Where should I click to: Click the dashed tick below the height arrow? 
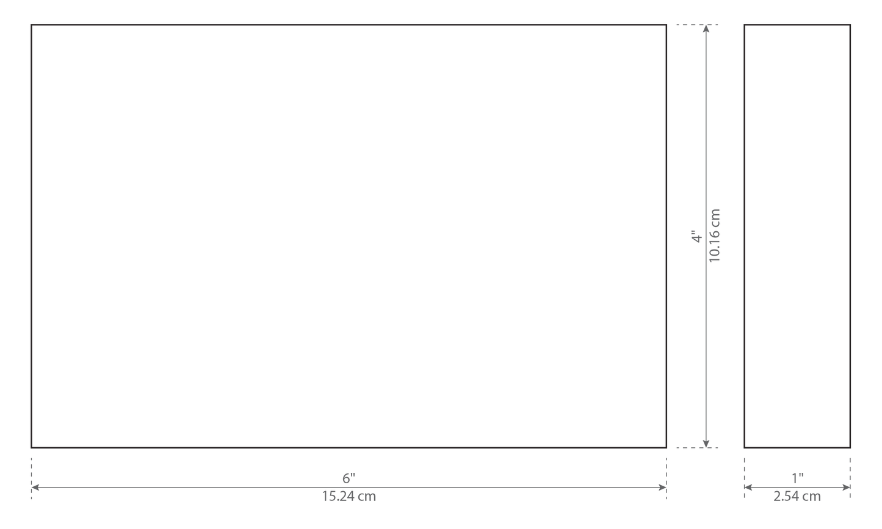[697, 448]
